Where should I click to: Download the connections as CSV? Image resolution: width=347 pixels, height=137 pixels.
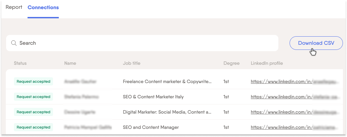[x=316, y=43]
